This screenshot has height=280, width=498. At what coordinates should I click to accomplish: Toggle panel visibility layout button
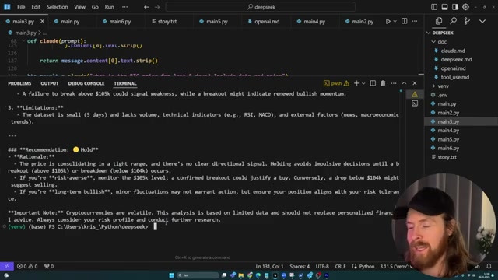[x=444, y=7]
